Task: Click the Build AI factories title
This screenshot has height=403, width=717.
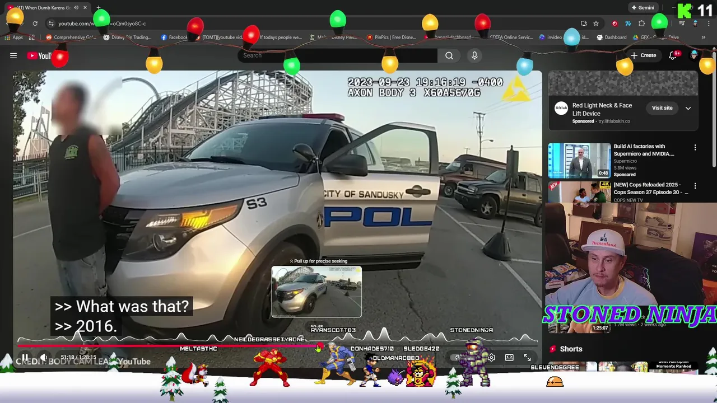Action: coord(644,150)
